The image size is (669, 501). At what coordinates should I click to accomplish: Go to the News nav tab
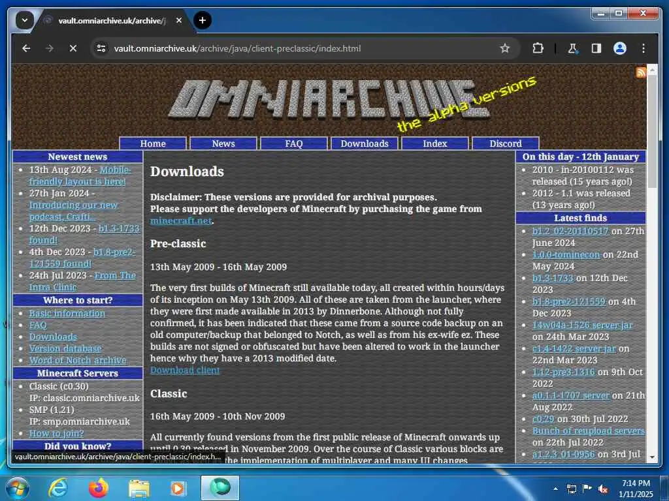[x=223, y=144]
